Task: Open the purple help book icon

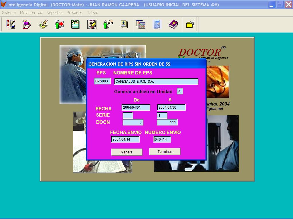Action: 173,24
